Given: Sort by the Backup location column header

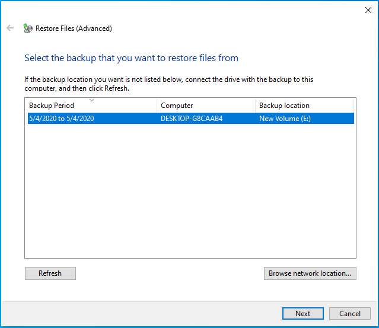Looking at the screenshot, I should click(304, 106).
